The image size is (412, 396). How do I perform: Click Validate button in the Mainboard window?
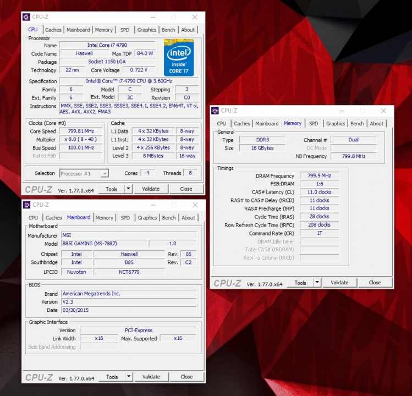[x=151, y=377]
